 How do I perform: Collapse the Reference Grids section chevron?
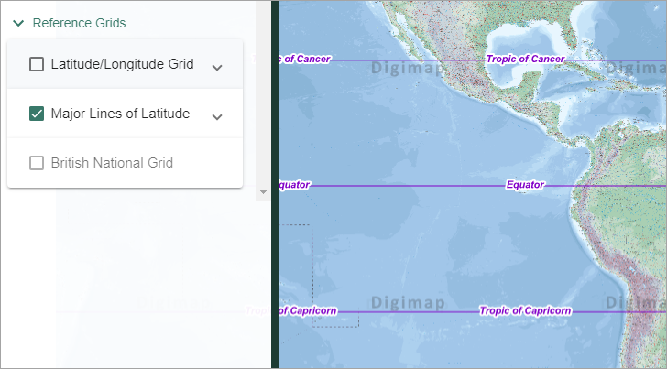(x=17, y=24)
